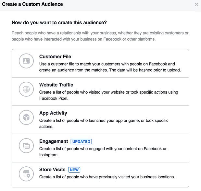Select the Store Visits title text
Viewport: 201px width, 191px height.
[x=52, y=170]
